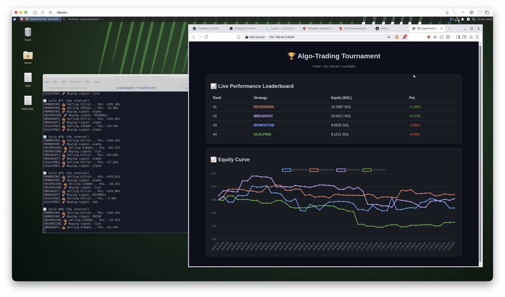The height and width of the screenshot is (297, 505).
Task: Open the browser extensions puzzle icon
Action: click(x=441, y=37)
